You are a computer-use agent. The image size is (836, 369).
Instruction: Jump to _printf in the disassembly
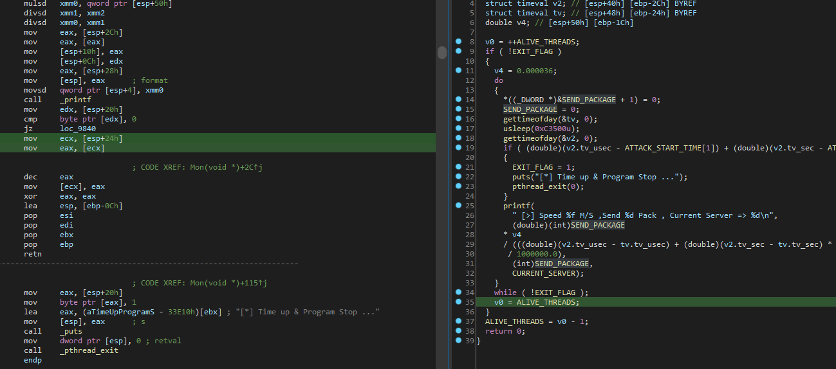(x=76, y=100)
